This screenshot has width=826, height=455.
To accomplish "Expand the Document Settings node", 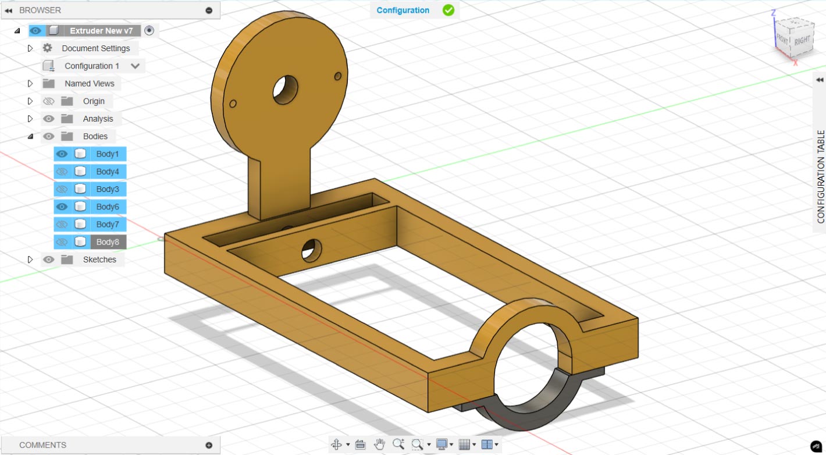I will coord(30,48).
